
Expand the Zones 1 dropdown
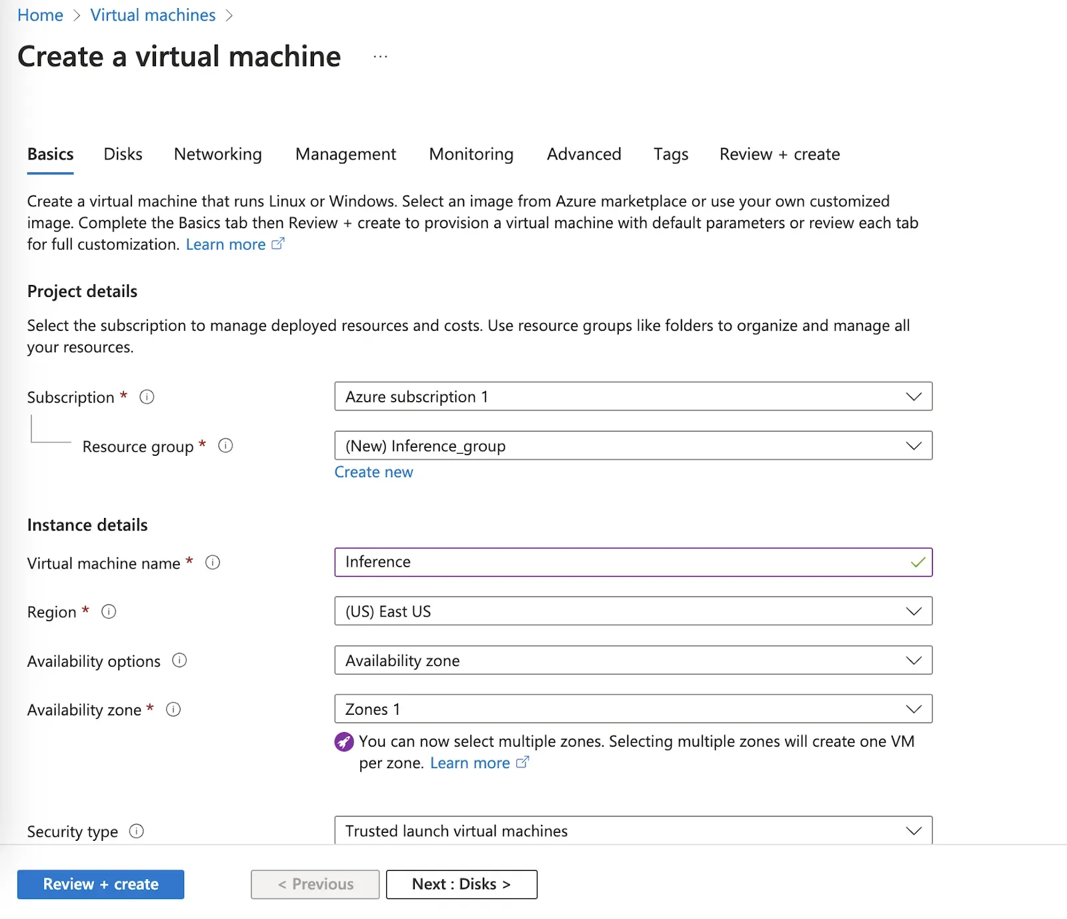coord(634,709)
